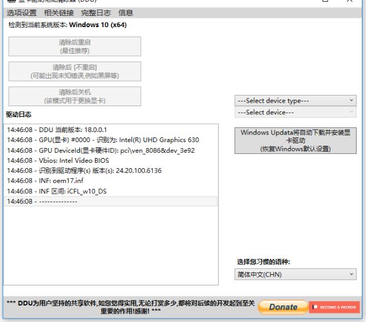
Task: Click the 驱动日志 heading label
Action: click(x=18, y=114)
